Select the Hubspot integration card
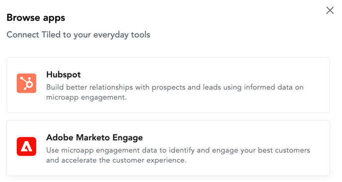The width and height of the screenshot is (342, 182). coord(168,85)
